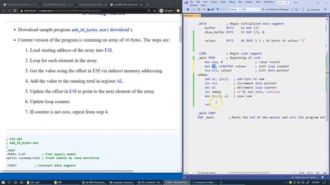Reload the browser page
This screenshot has width=330, height=185.
coord(15,10)
